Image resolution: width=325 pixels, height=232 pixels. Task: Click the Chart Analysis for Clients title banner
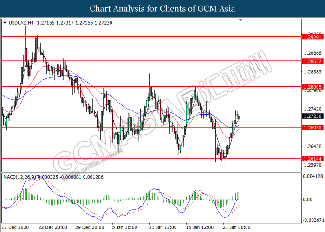point(162,8)
